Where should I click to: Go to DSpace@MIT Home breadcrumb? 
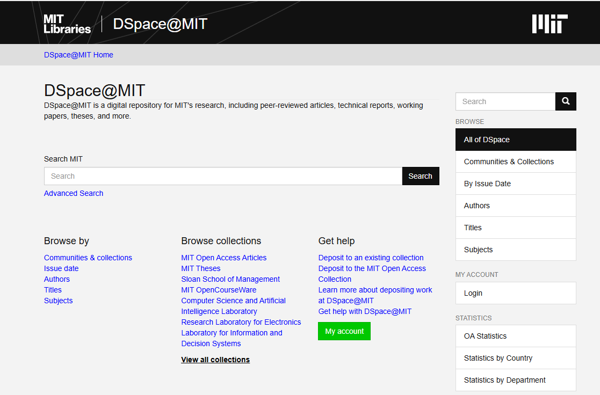78,55
